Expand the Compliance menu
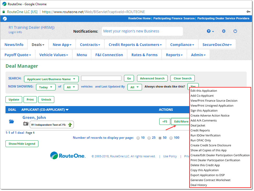This screenshot has height=191, width=254. (182, 45)
